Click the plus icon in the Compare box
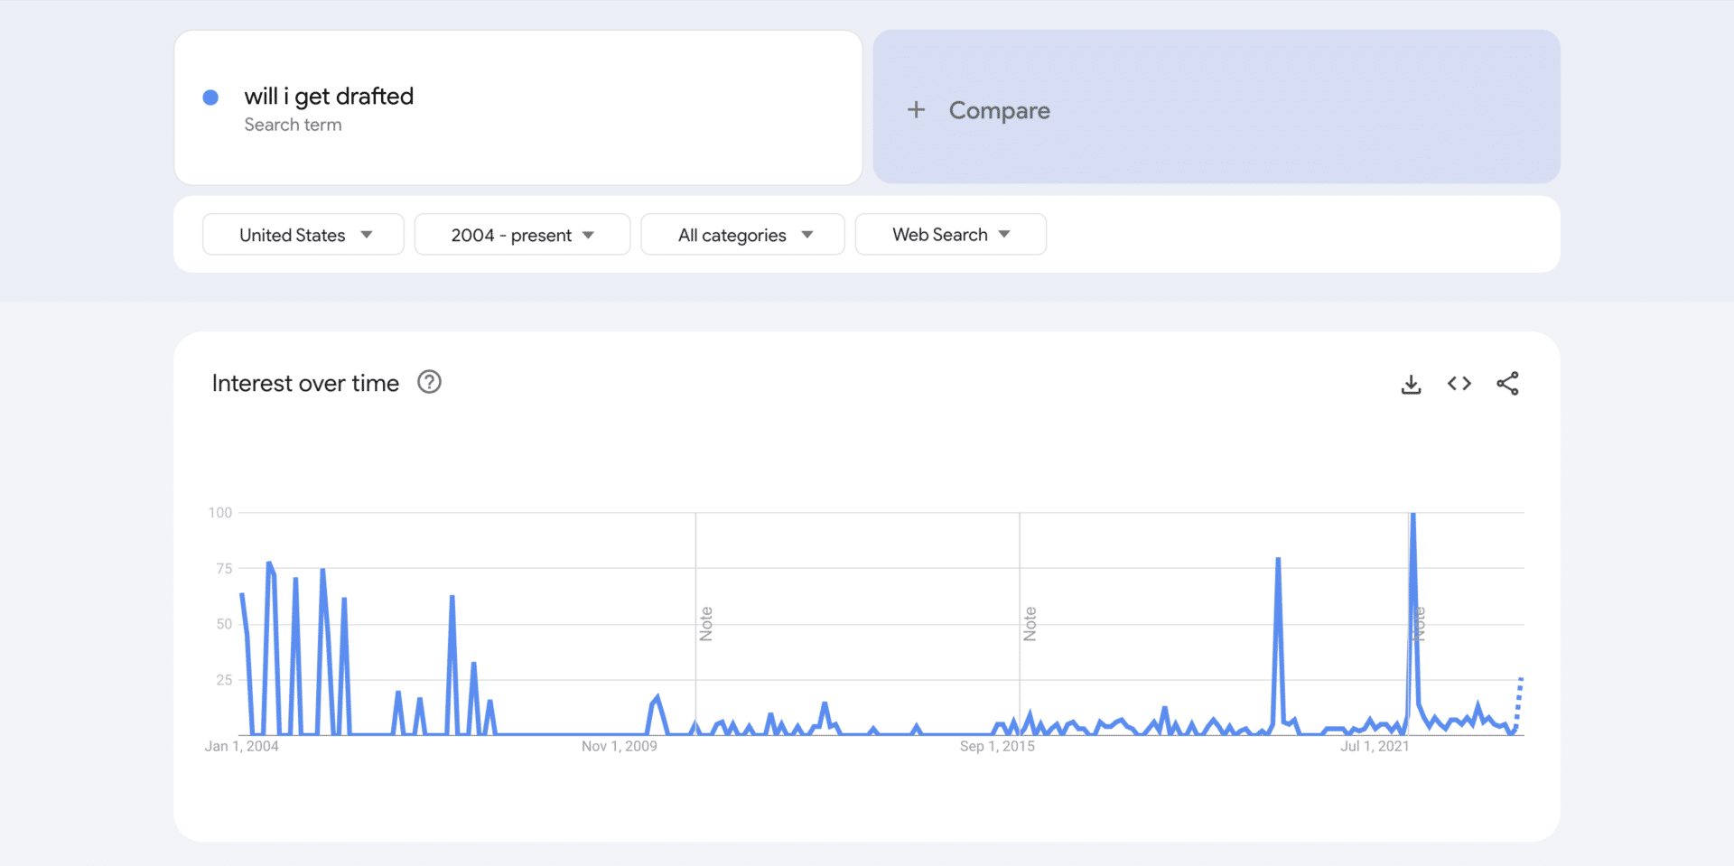This screenshot has height=866, width=1734. pos(917,109)
